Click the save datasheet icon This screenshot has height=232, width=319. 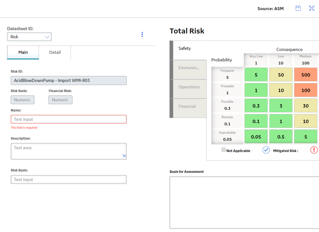click(x=298, y=8)
